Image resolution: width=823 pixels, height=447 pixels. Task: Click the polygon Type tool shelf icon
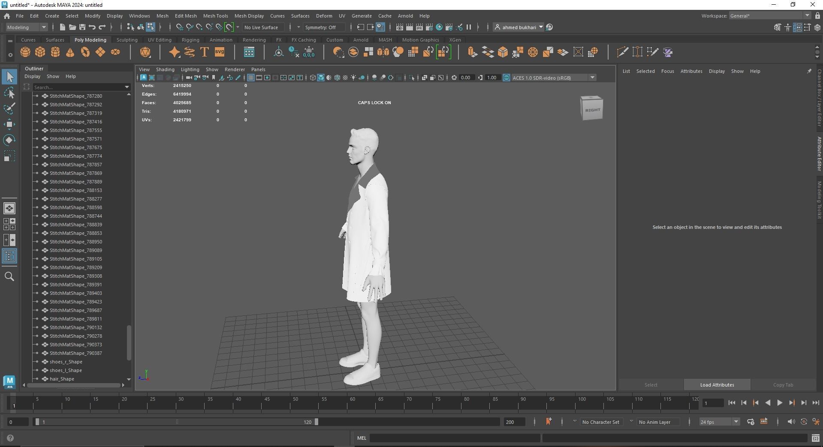[205, 52]
